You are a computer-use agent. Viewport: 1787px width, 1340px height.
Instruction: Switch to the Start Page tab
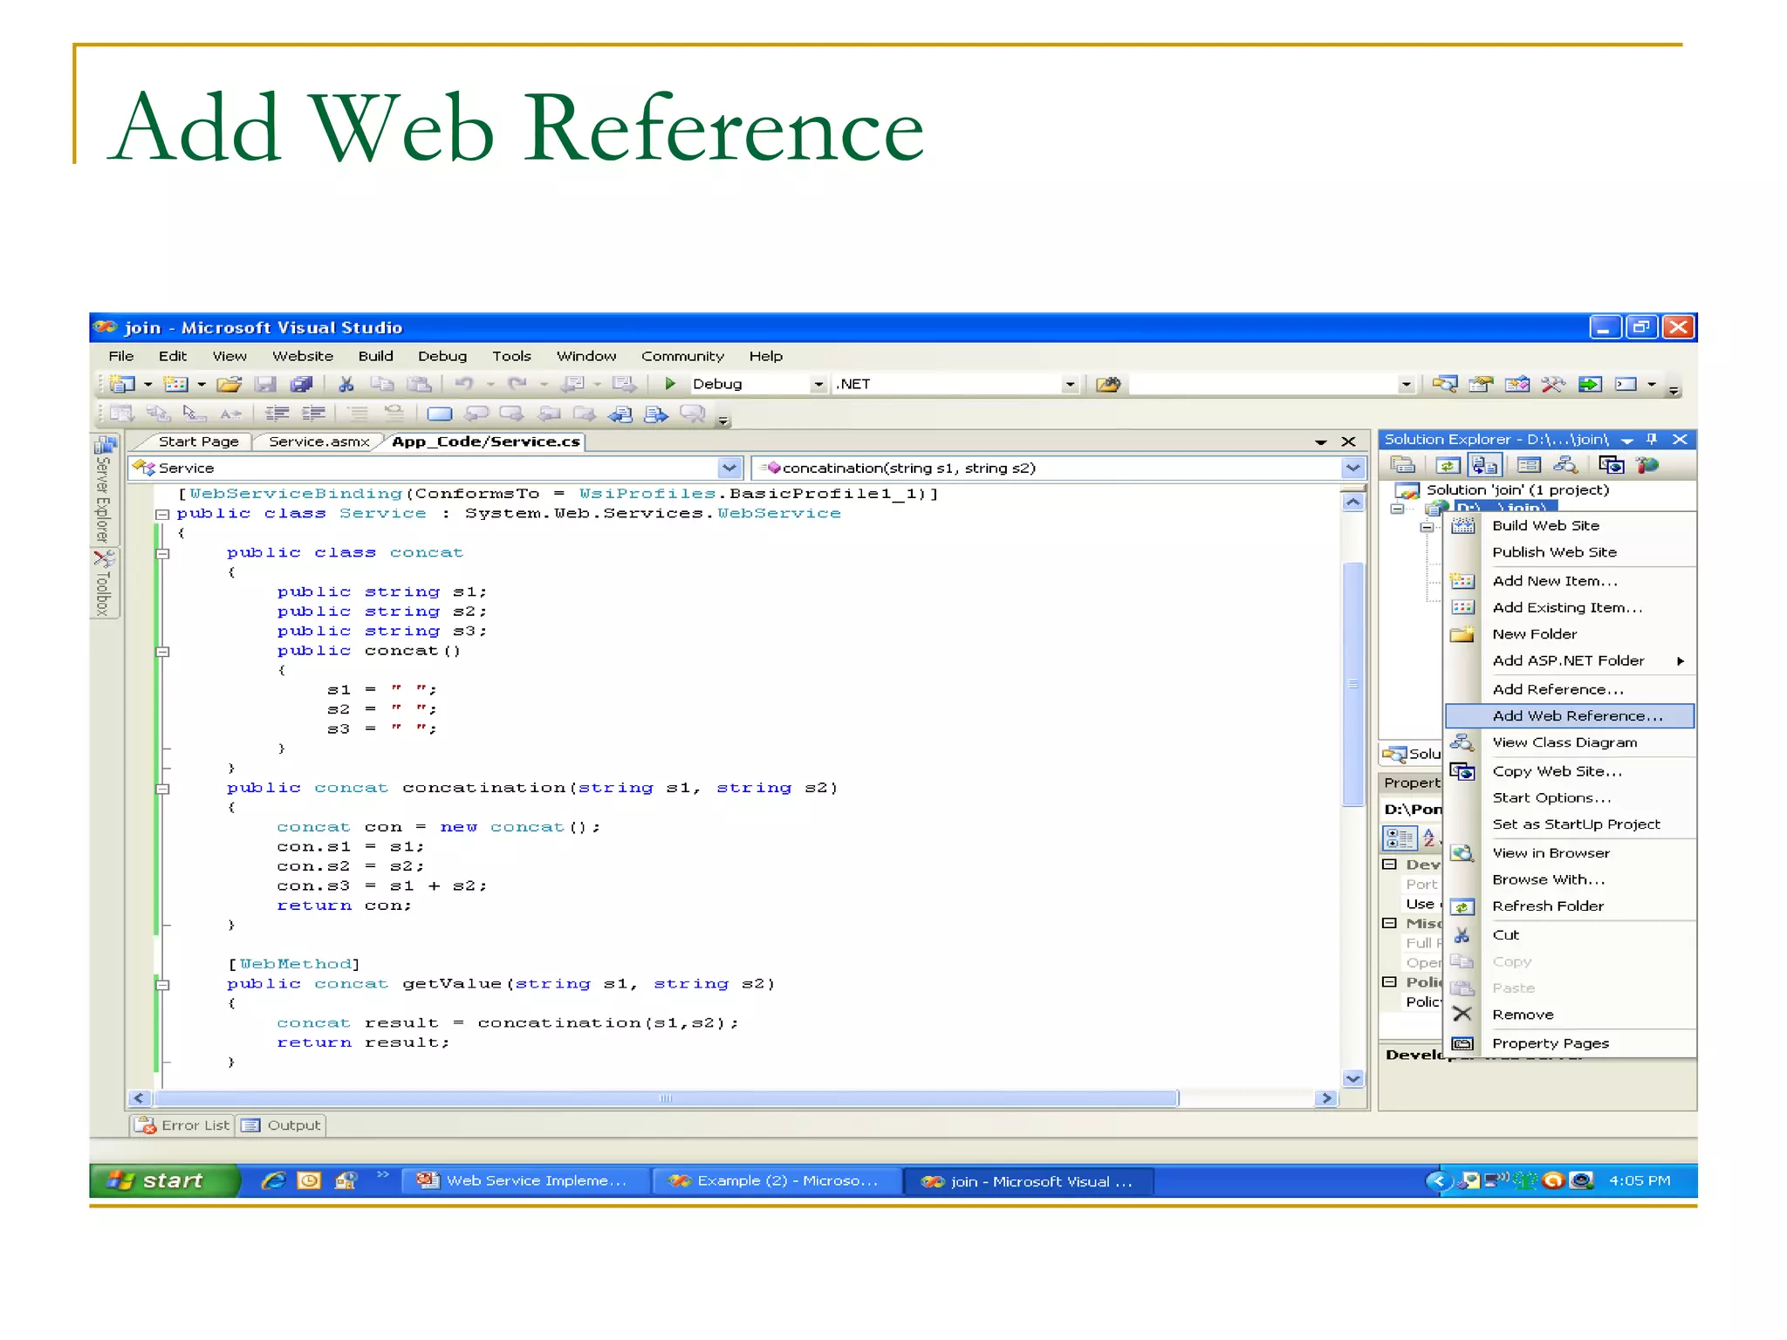click(198, 441)
